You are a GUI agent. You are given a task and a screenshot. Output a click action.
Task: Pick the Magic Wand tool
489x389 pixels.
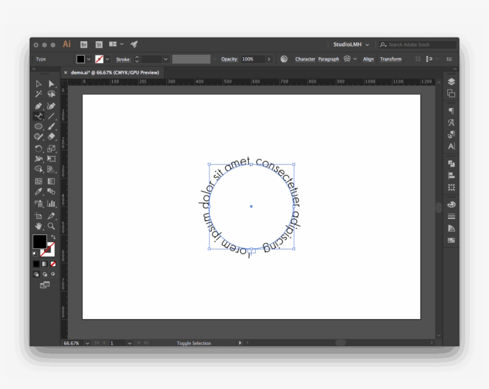(x=38, y=94)
